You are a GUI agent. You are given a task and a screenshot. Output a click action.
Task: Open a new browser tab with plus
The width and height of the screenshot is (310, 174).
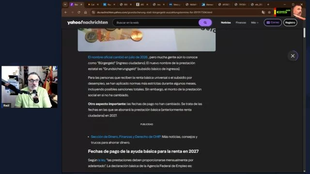(268, 4)
